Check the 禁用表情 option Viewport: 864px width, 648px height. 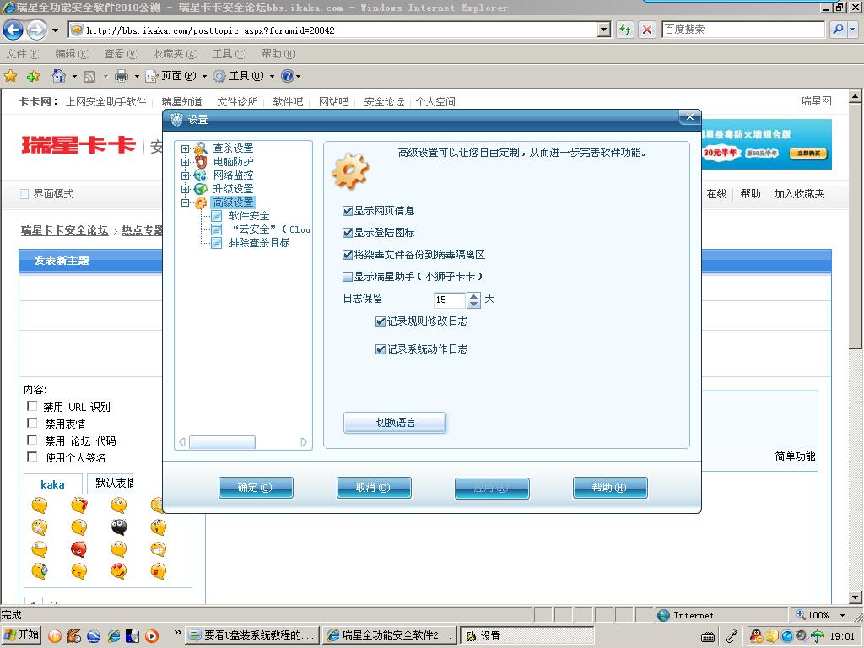pos(32,424)
